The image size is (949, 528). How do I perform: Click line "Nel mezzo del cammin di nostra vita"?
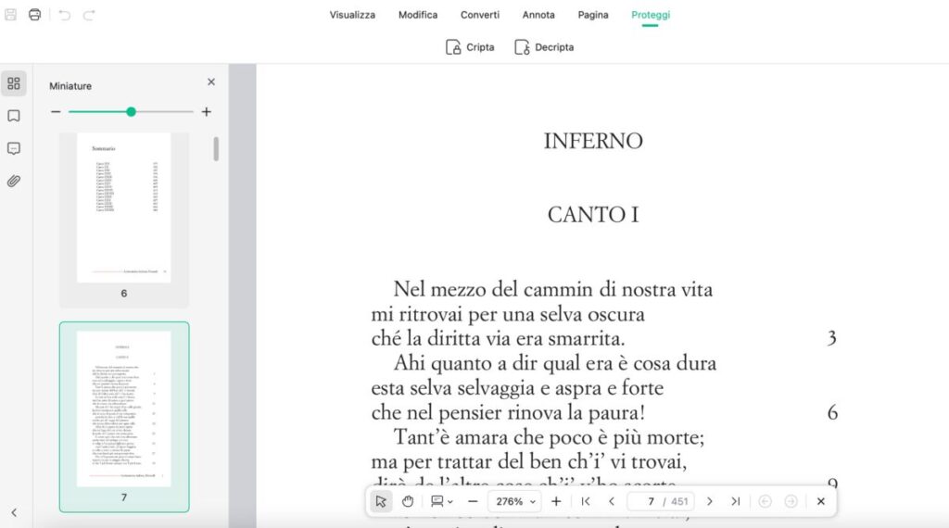click(553, 289)
